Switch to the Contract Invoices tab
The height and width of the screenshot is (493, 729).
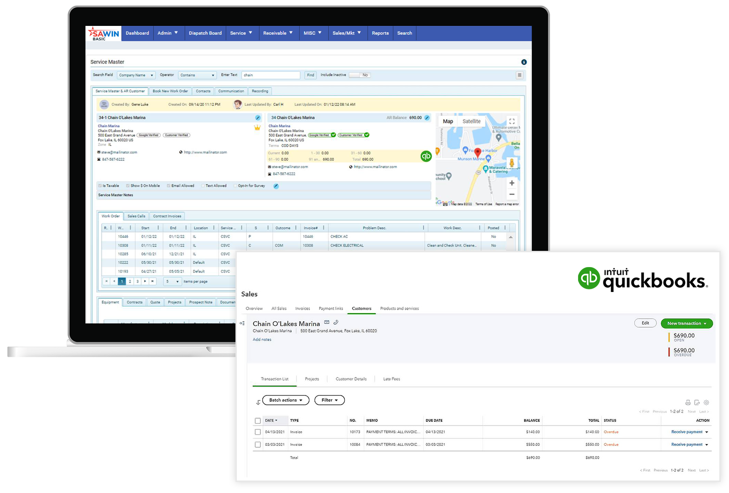click(x=167, y=216)
